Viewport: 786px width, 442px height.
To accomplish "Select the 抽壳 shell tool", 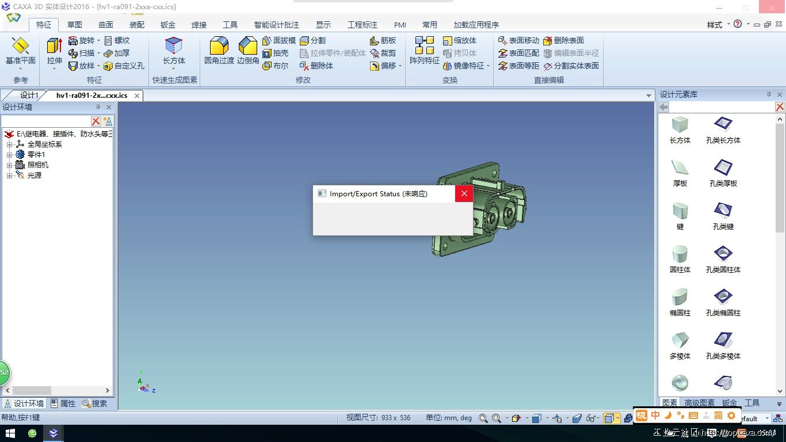I will pos(276,53).
